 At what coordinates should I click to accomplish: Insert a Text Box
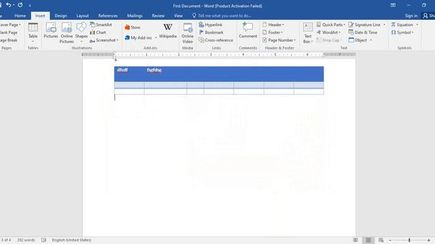pos(308,33)
